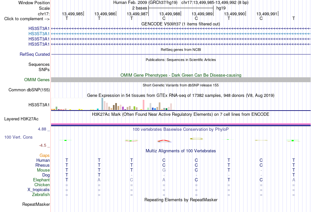This screenshot has height=212, width=311.
Task: Click the gray OMIM Genes bar
Action: (x=181, y=80)
